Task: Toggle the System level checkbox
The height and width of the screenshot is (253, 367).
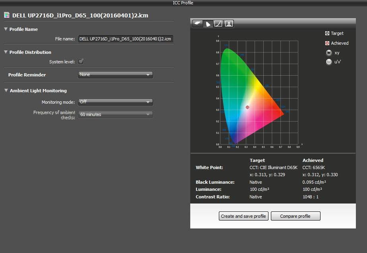Action: pyautogui.click(x=81, y=62)
